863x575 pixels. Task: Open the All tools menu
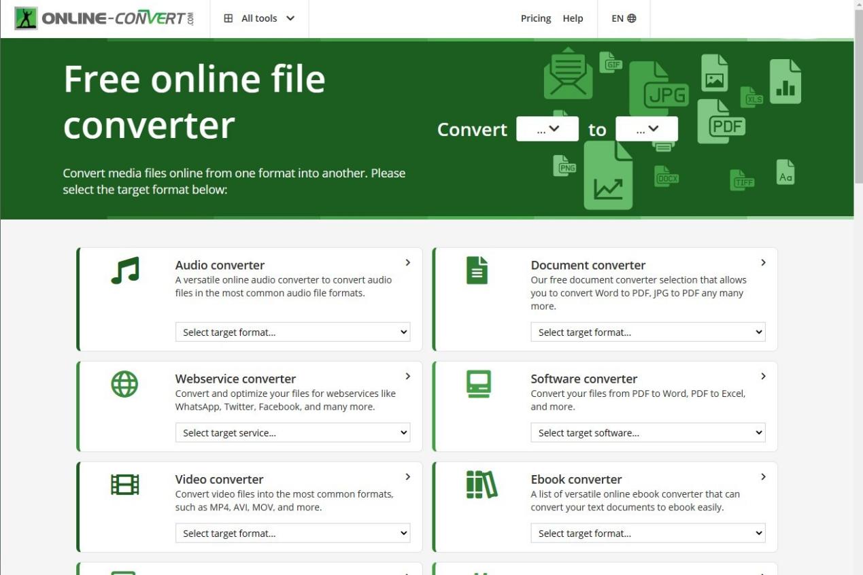tap(260, 18)
